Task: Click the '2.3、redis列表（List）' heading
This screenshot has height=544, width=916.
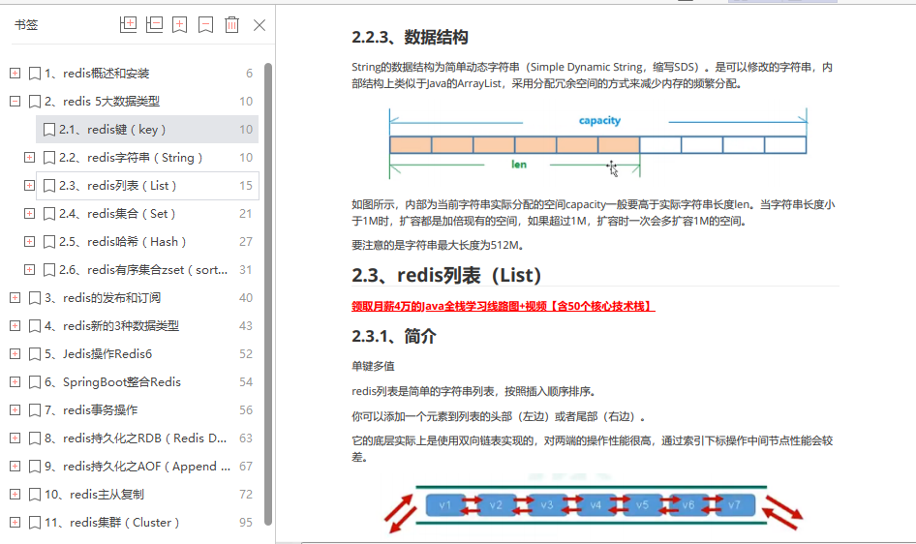Action: (x=446, y=275)
